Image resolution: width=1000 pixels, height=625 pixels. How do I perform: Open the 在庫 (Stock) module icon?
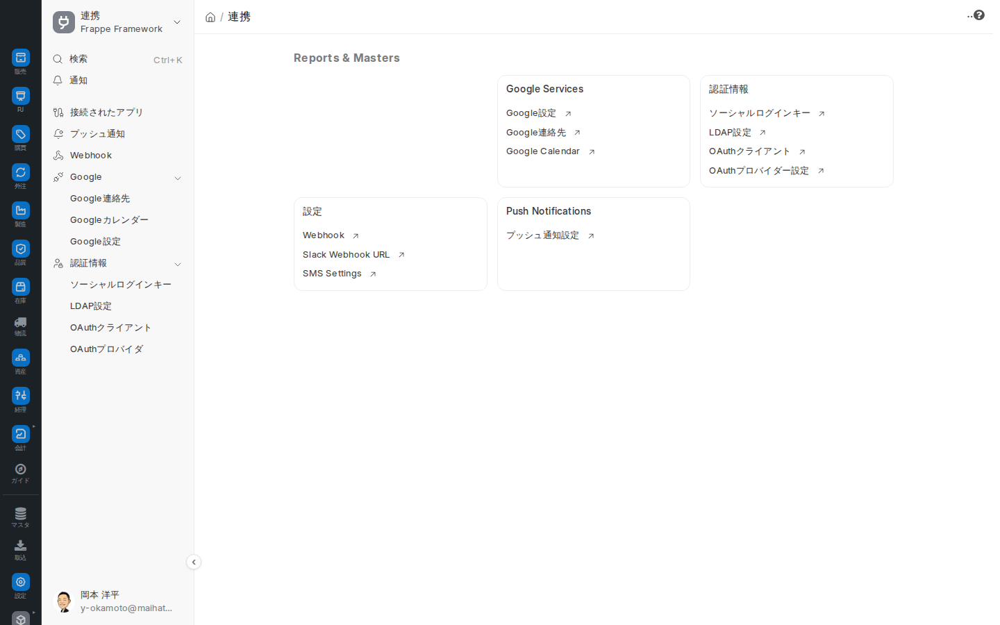pos(20,287)
